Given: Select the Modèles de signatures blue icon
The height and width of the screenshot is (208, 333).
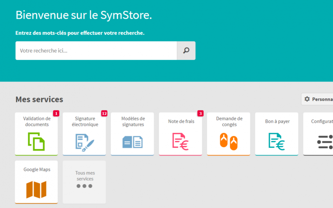Looking at the screenshot, I should (x=132, y=142).
